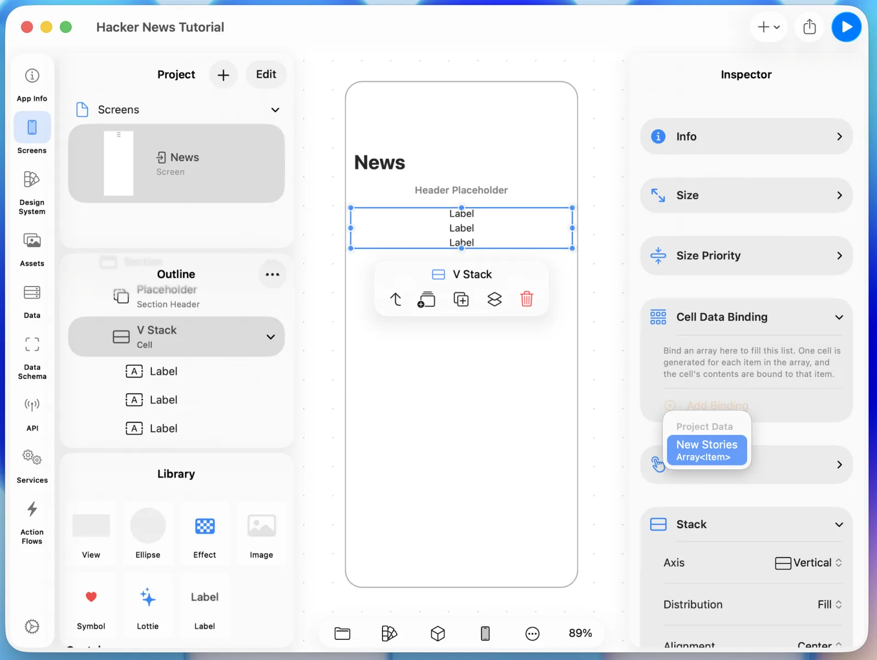Select the parent with the up arrow icon
The height and width of the screenshot is (660, 877).
[395, 299]
